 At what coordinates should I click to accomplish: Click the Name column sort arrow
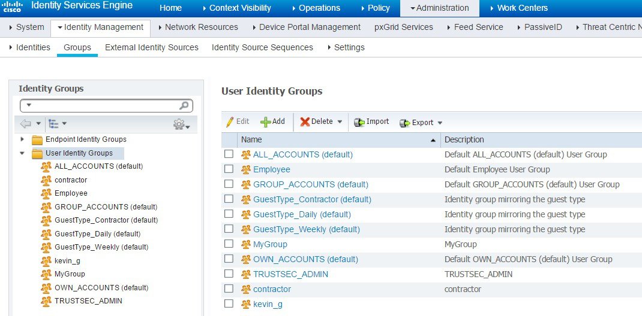(x=433, y=141)
